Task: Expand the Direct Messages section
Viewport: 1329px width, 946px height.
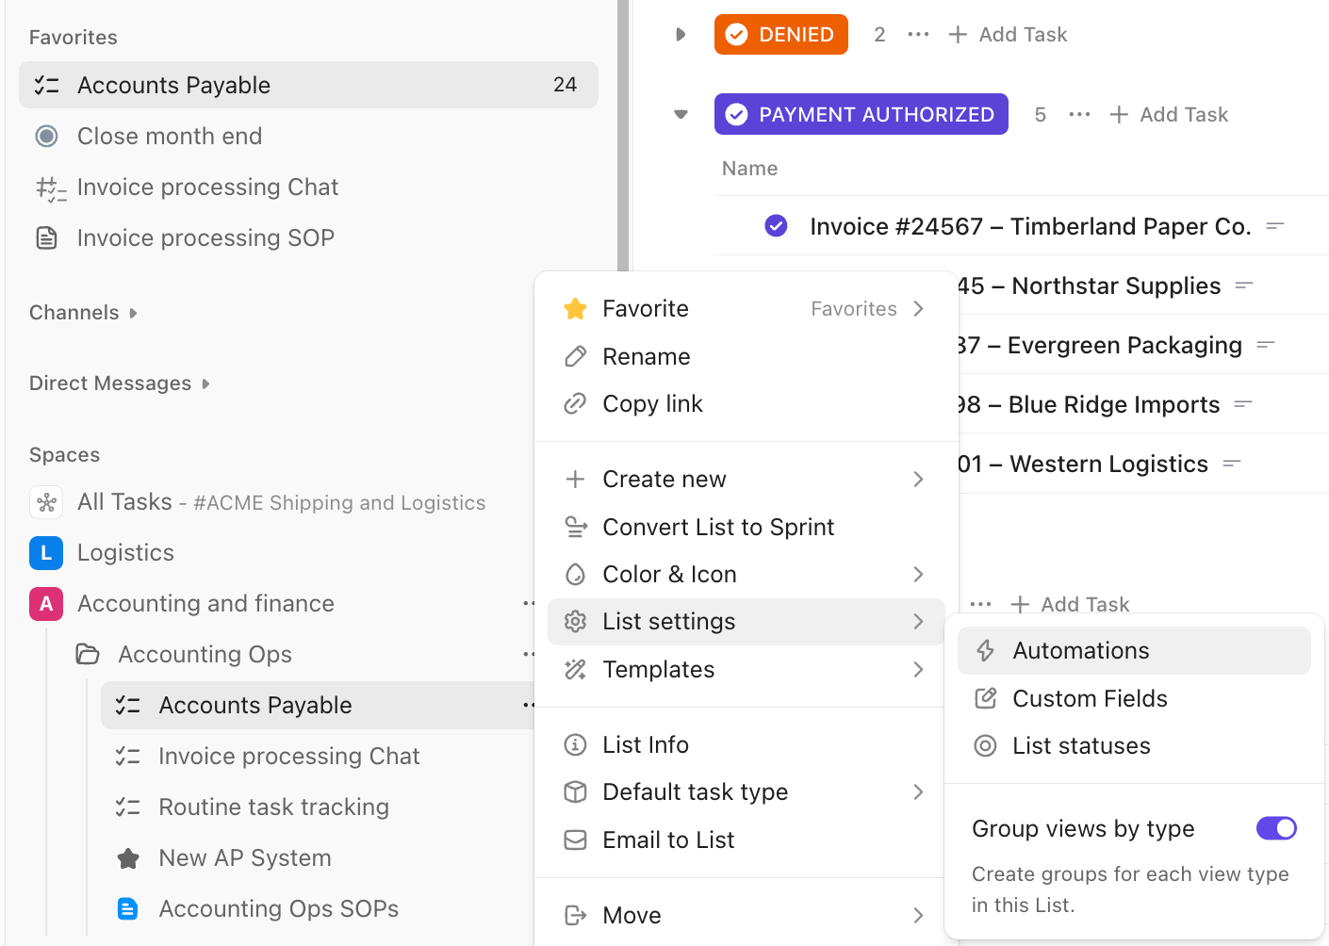Action: 204,383
